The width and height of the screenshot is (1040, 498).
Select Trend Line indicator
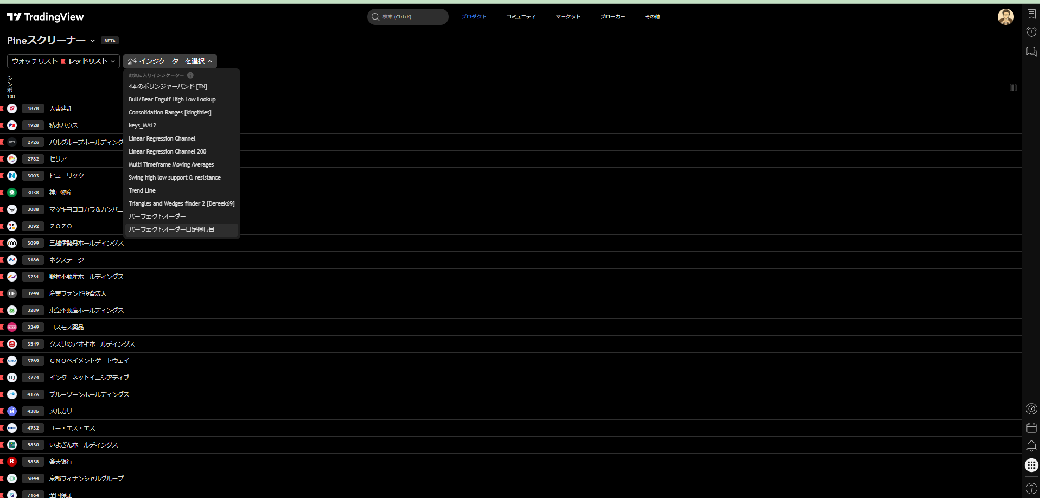tap(182, 190)
